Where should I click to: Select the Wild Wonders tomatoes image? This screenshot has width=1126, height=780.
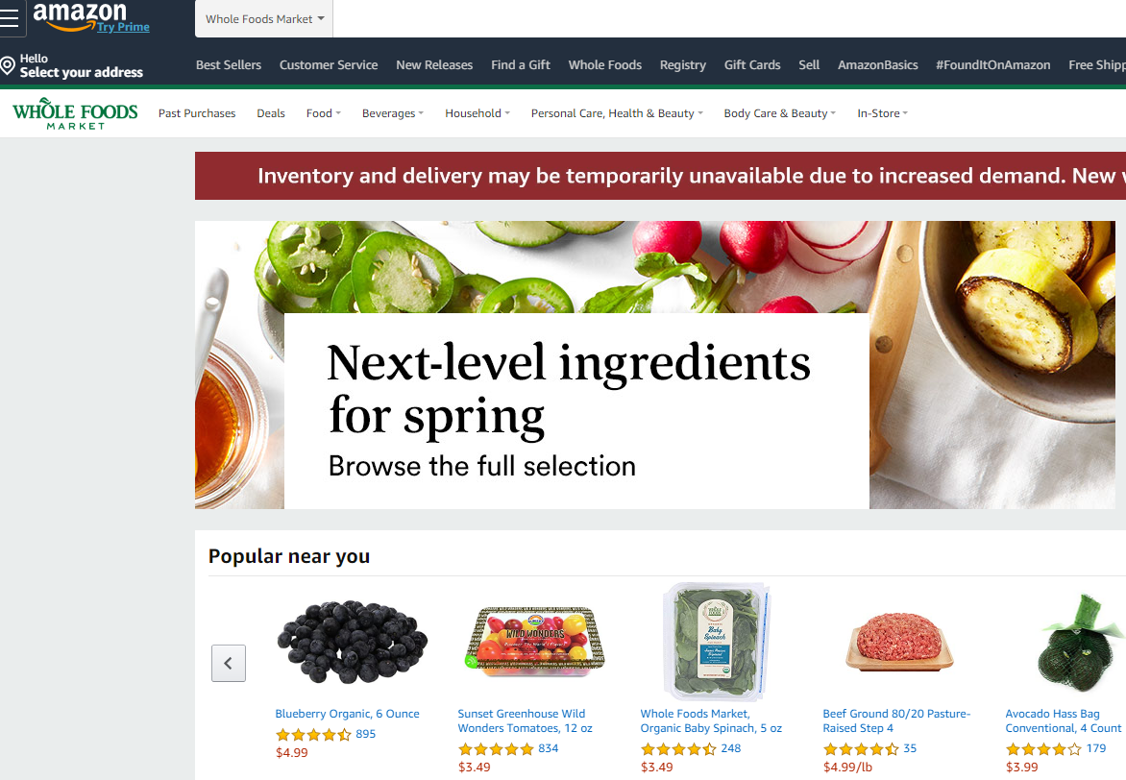tap(535, 642)
